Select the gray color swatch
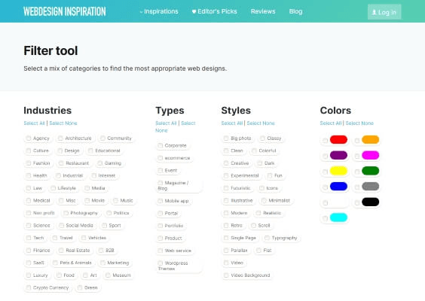This screenshot has height=301, width=425. coord(371,187)
